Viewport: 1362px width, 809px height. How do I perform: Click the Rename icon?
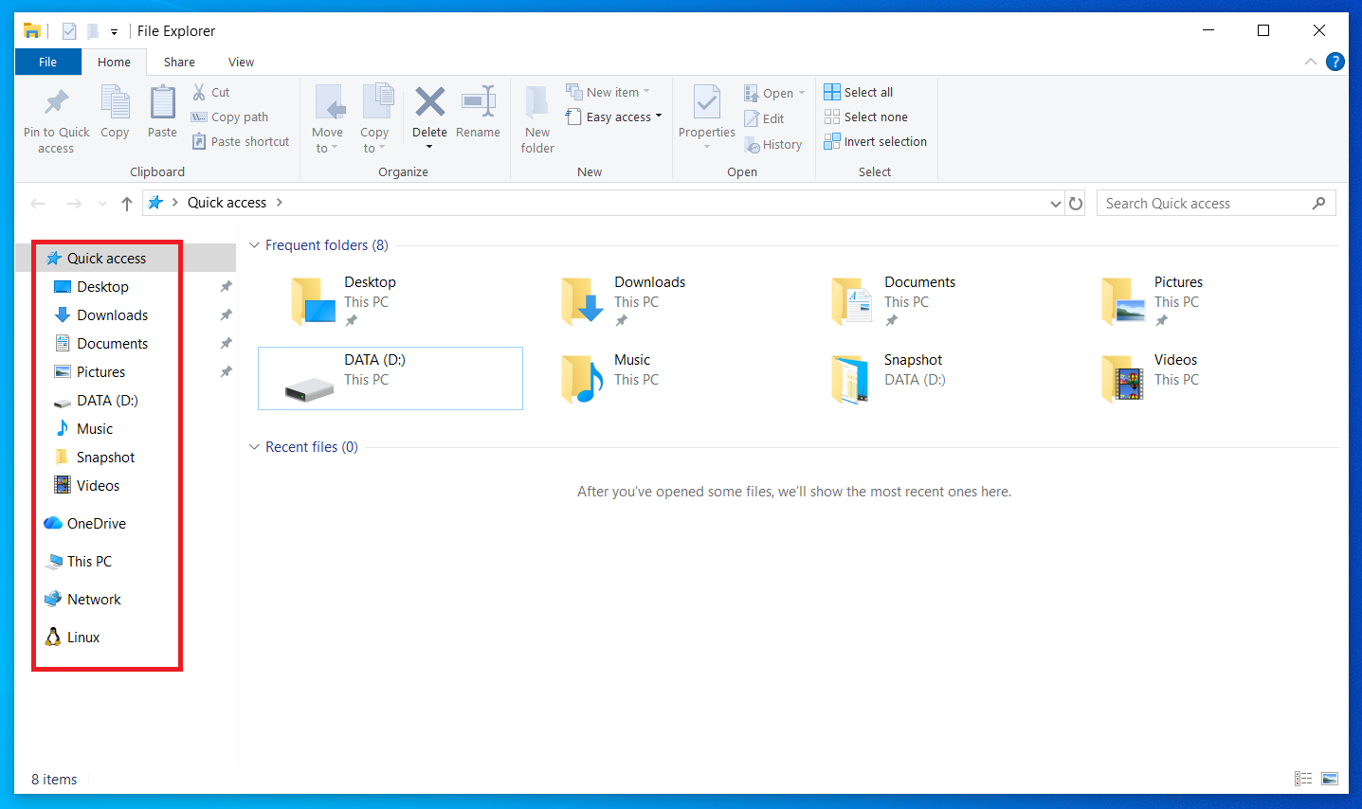[479, 101]
